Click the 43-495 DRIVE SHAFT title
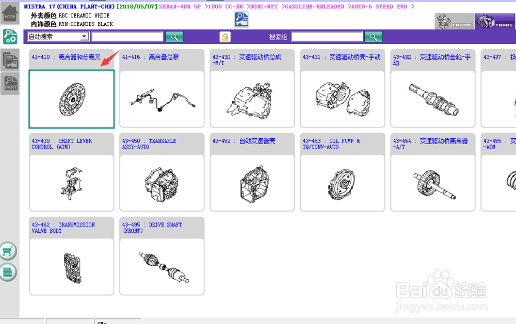 coord(152,228)
